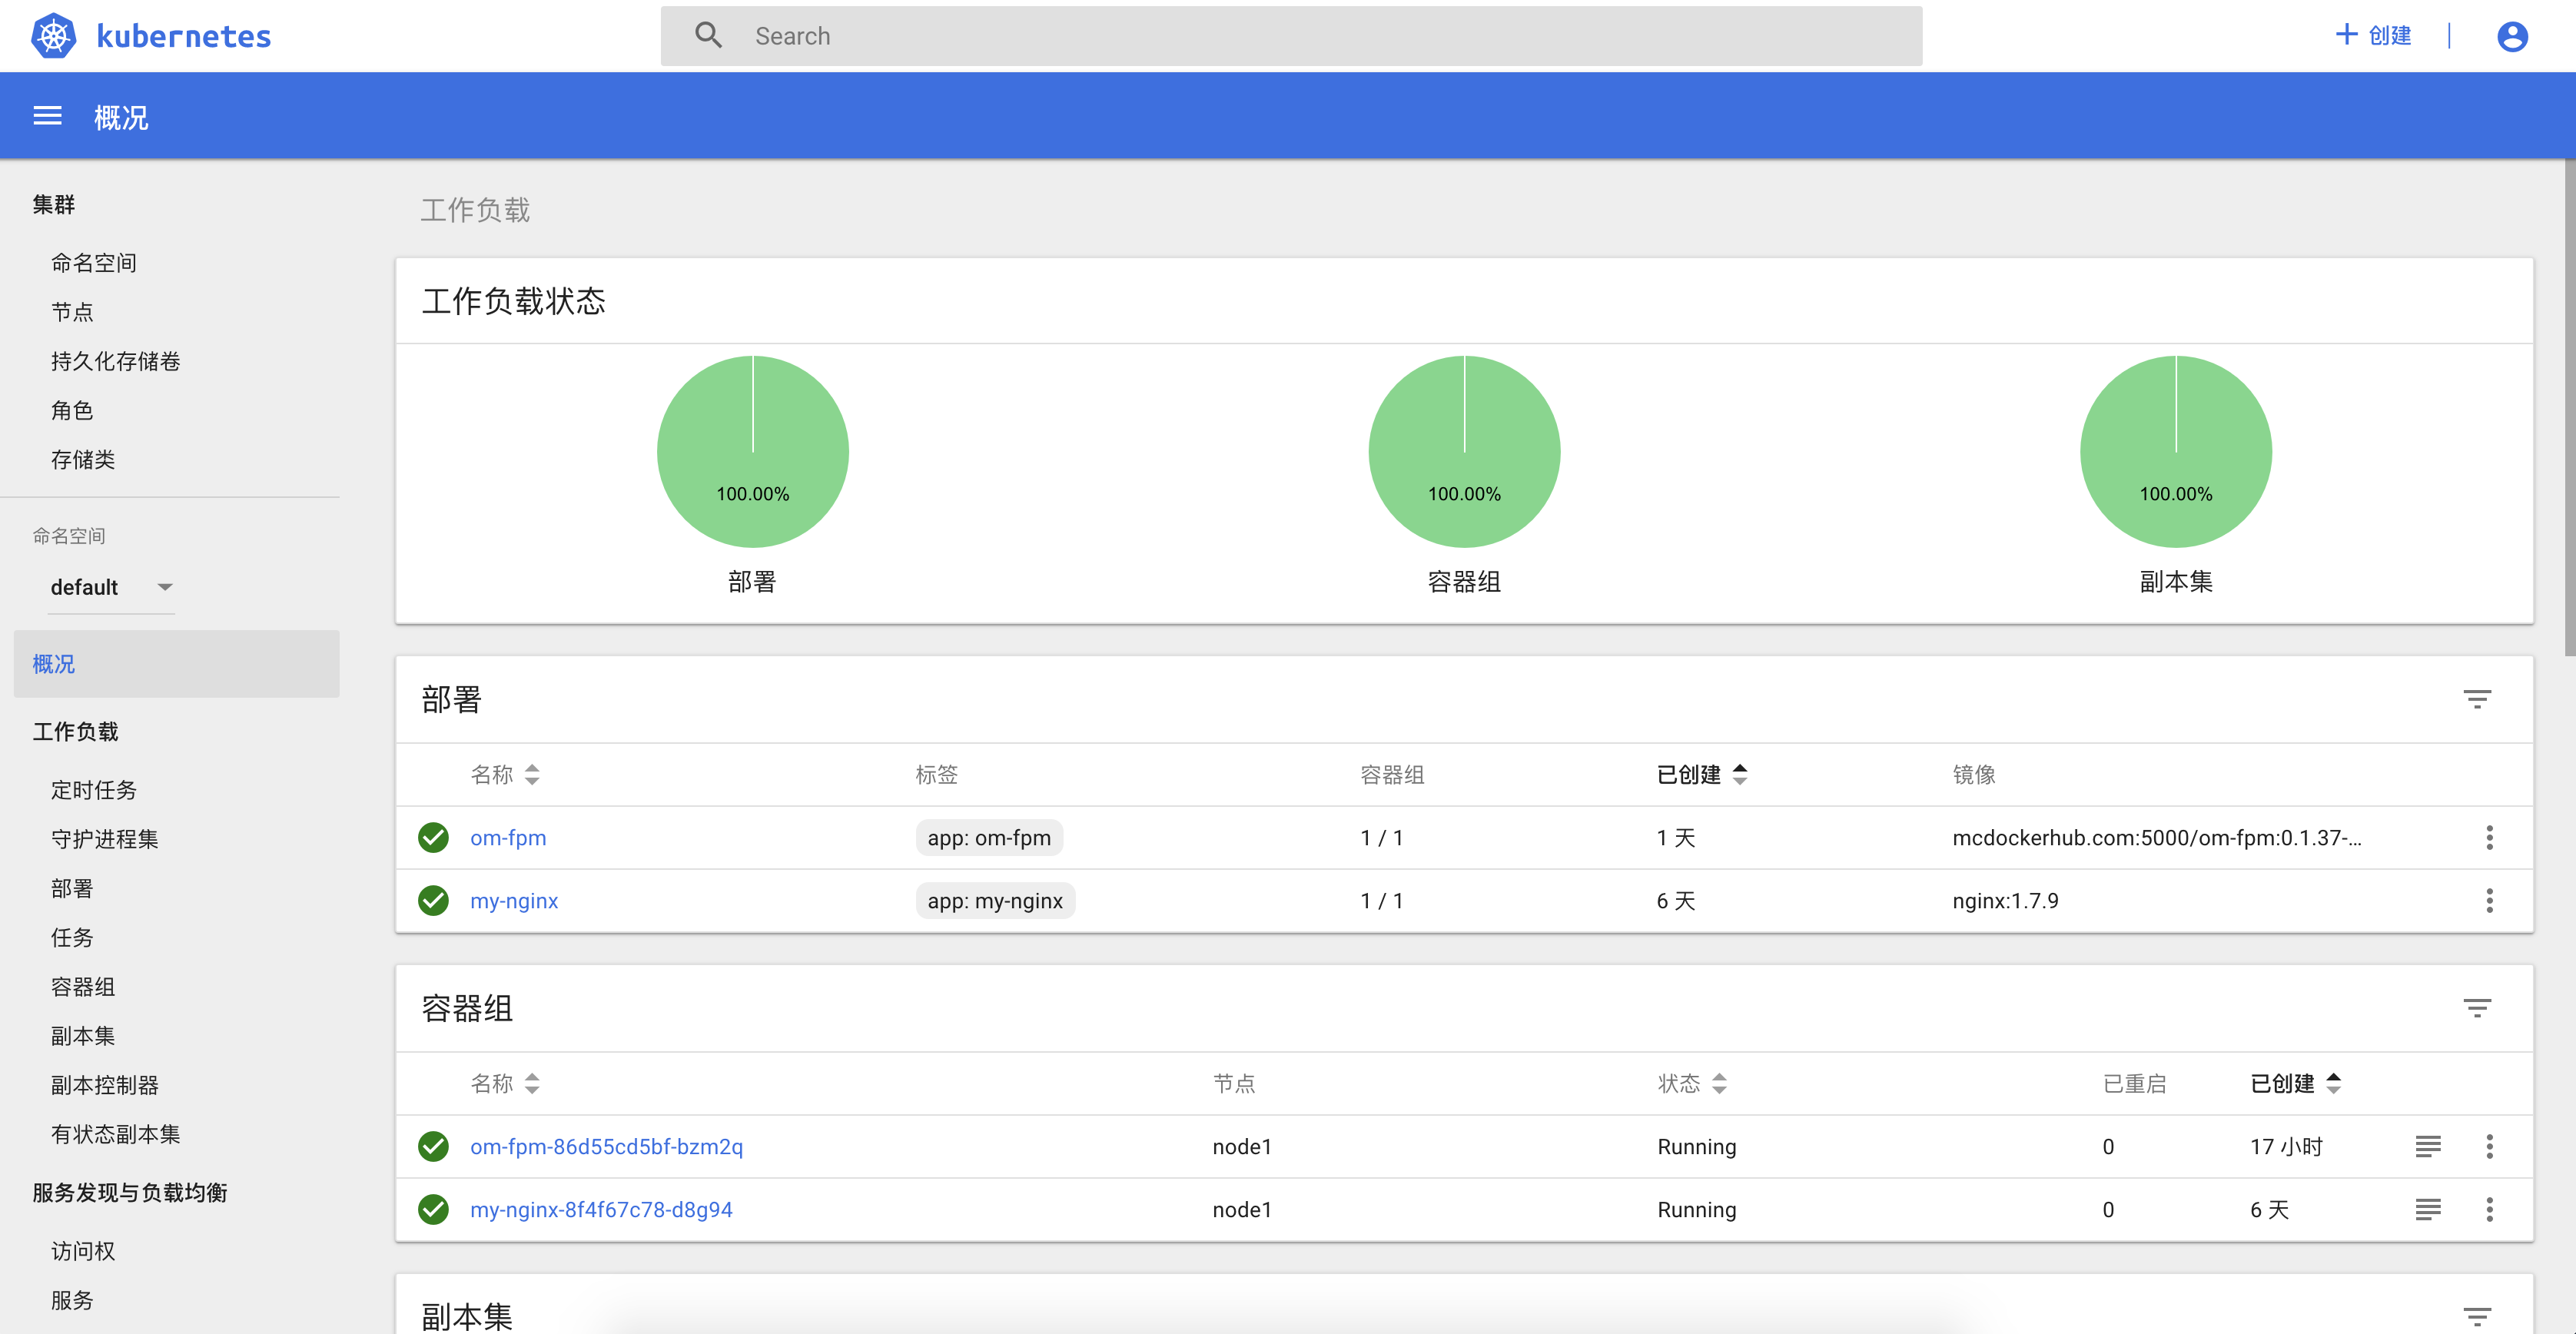
Task: Select 命名空间 under 集群 in sidebar
Action: [94, 263]
